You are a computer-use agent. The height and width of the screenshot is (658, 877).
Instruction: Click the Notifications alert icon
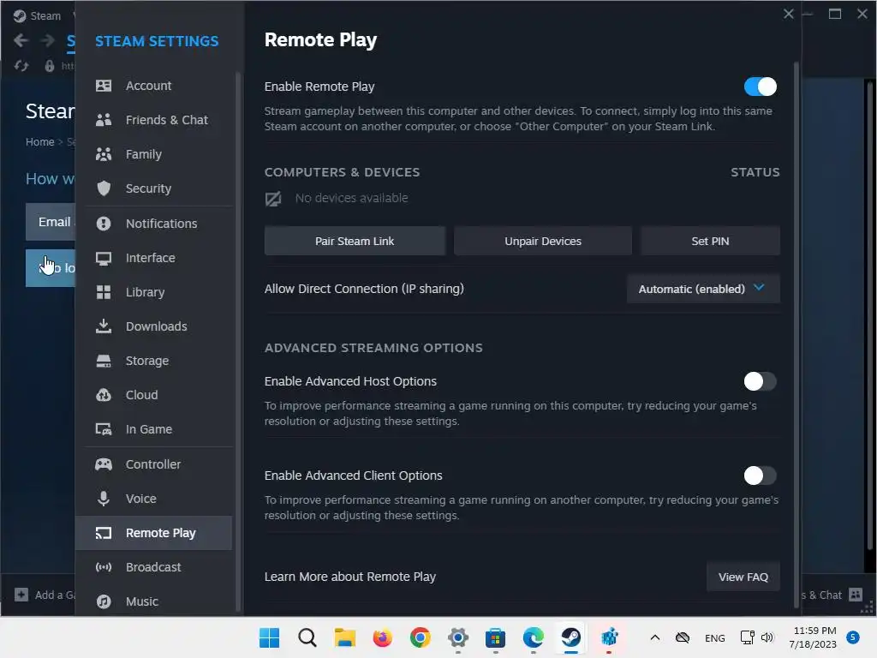[x=104, y=224]
